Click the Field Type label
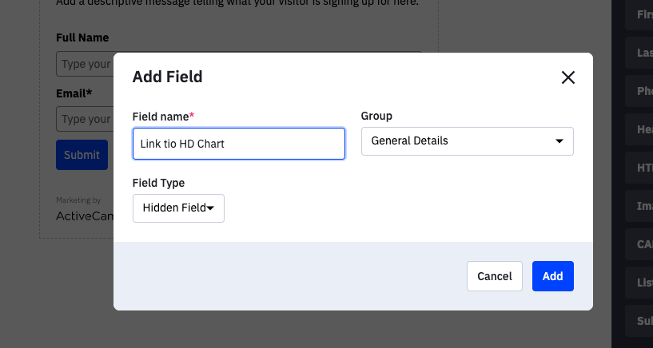 tap(159, 183)
